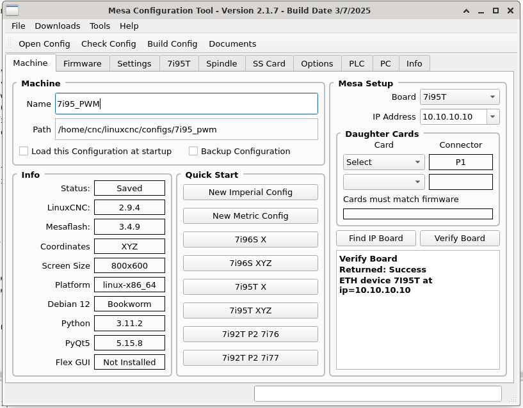Open the File menu
The image size is (523, 408).
(x=19, y=26)
